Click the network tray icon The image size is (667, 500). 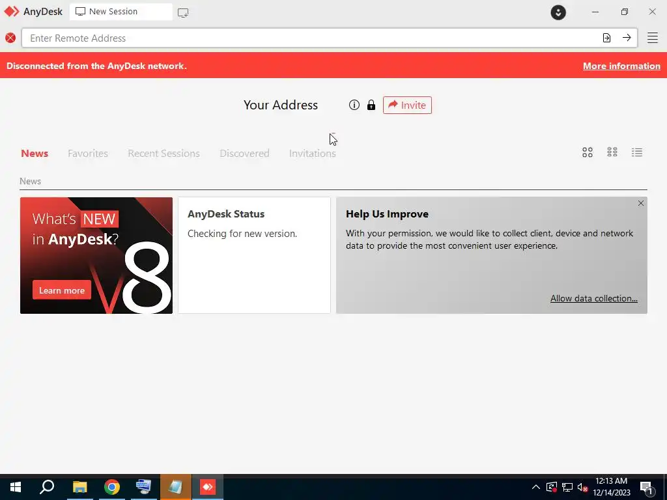click(567, 487)
